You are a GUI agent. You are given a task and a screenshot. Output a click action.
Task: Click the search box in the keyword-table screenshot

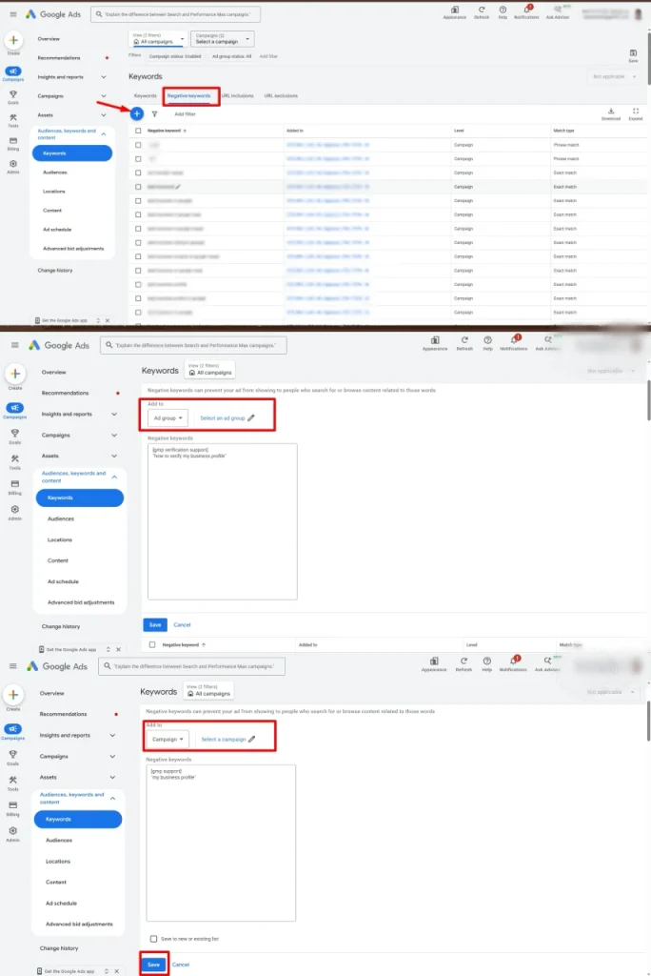(x=175, y=13)
